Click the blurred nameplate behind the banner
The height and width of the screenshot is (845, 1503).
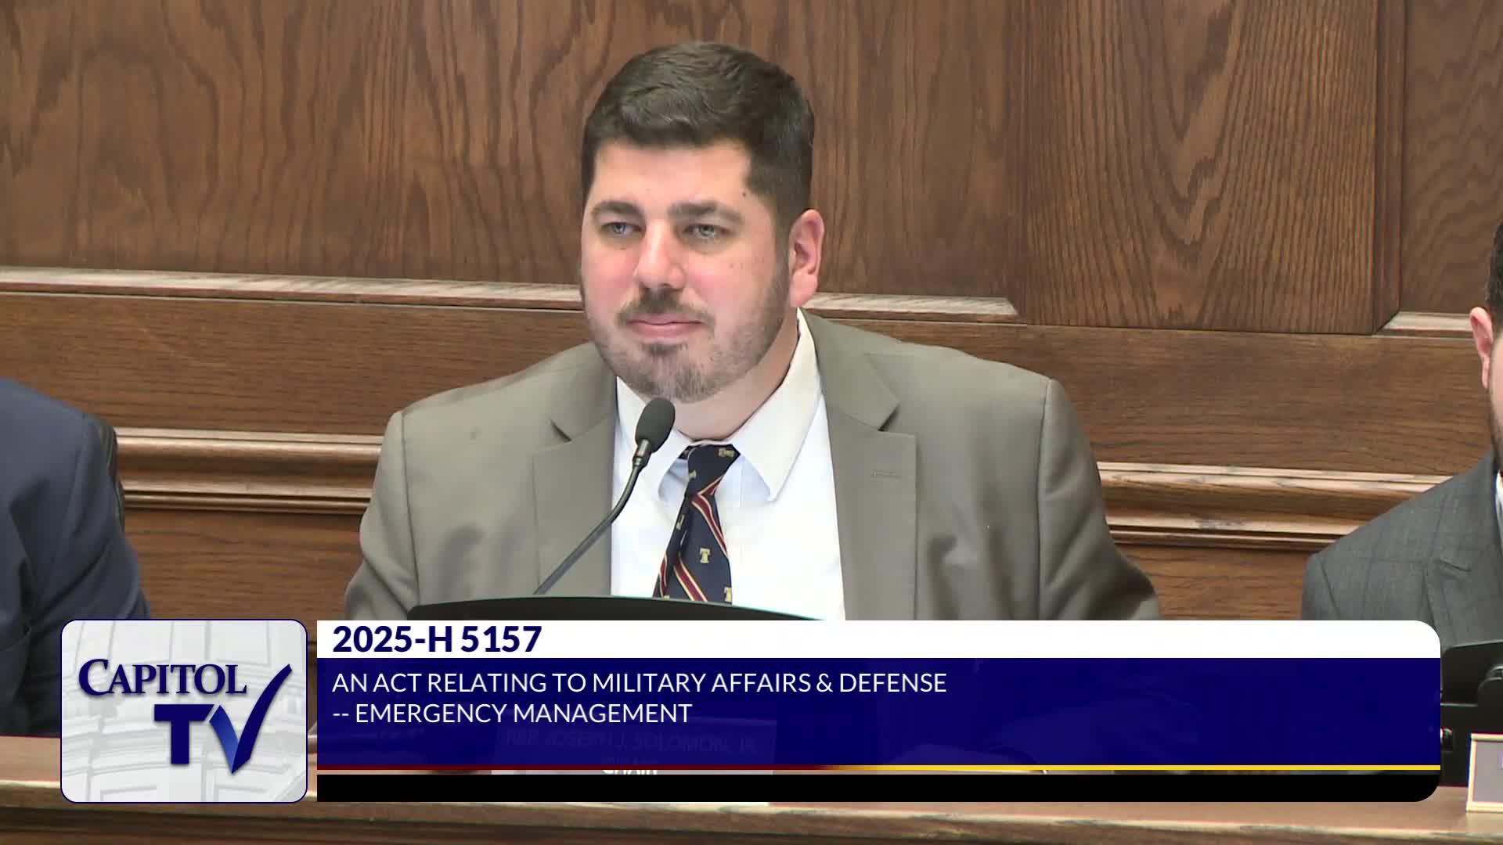coord(634,743)
